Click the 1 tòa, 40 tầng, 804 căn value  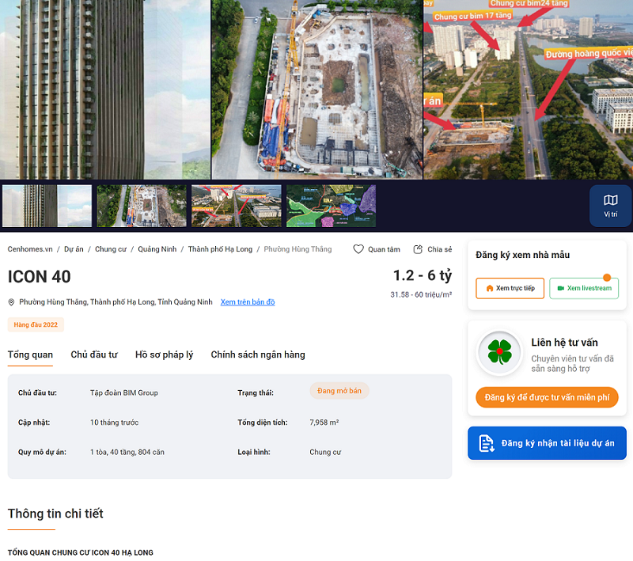127,452
